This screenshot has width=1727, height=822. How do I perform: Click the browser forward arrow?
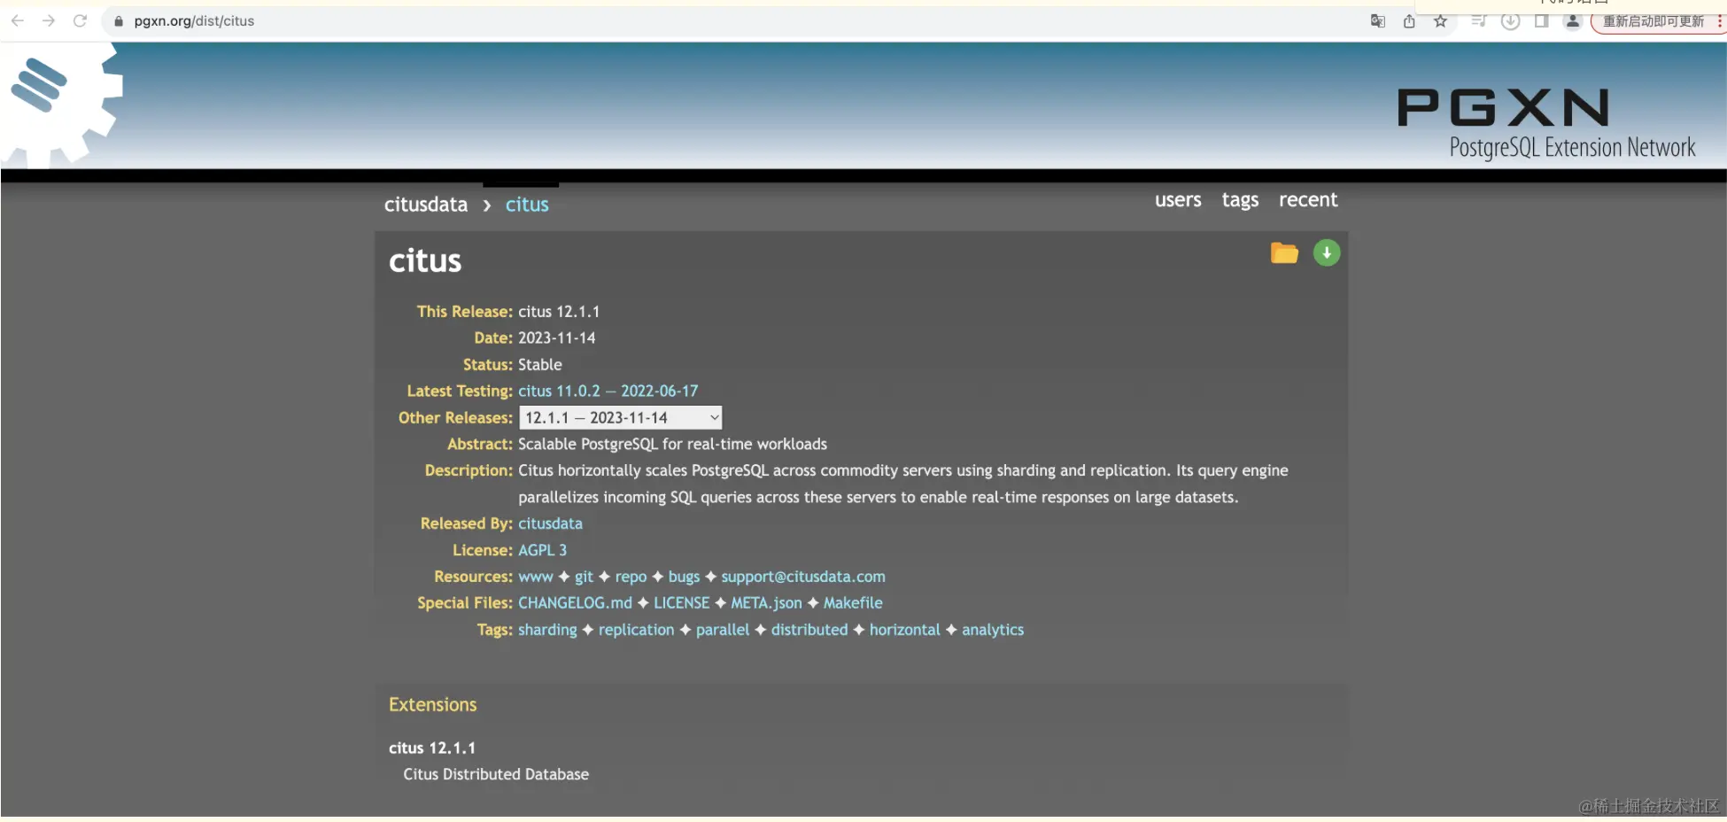pos(49,20)
